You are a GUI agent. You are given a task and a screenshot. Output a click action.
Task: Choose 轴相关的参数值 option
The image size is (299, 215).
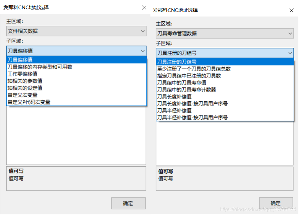76,81
